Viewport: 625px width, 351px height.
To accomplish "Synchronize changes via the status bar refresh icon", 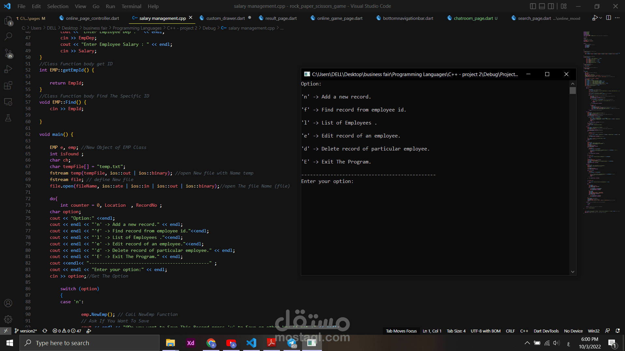I will 45,331.
